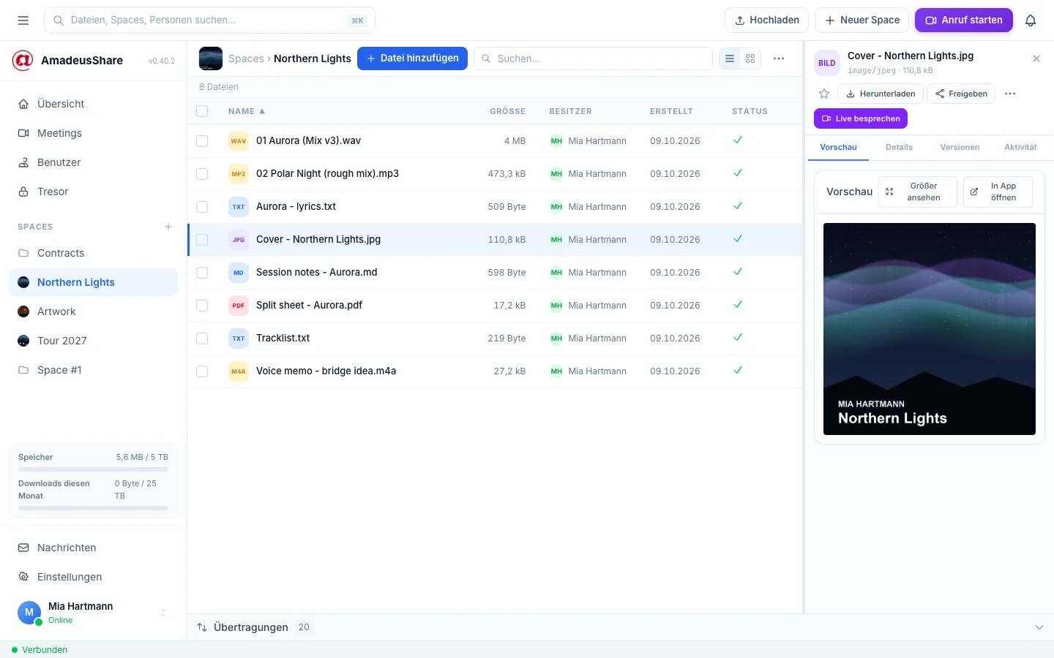This screenshot has height=658, width=1054.
Task: Switch to the Details tab
Action: coord(899,147)
